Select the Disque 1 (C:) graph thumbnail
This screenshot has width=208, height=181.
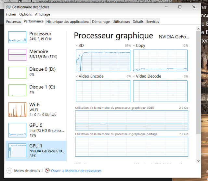point(17,90)
